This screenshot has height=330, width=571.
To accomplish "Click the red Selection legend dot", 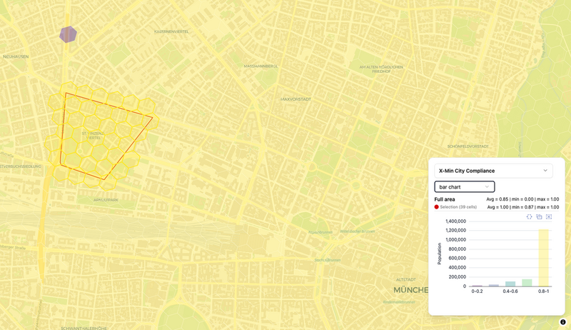I will [x=437, y=207].
